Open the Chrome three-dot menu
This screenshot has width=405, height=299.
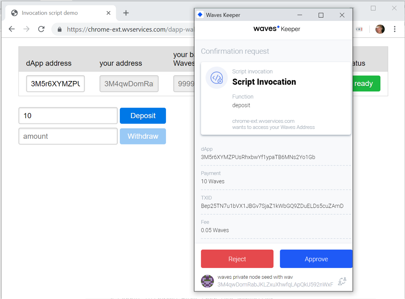pyautogui.click(x=395, y=29)
